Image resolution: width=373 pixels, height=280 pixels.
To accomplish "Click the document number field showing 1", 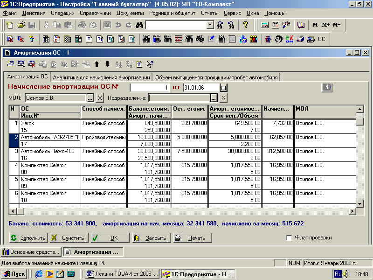I will (x=150, y=88).
